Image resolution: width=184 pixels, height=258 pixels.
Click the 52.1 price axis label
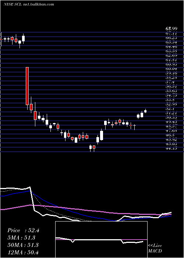171,109
